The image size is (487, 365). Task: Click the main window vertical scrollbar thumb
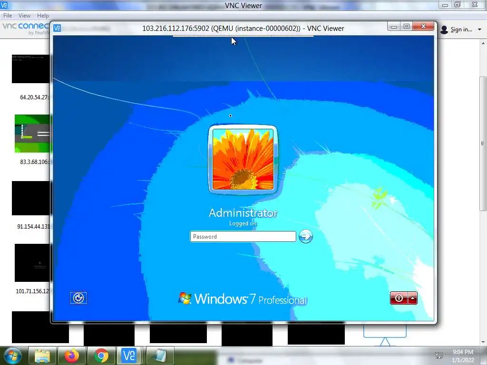pyautogui.click(x=483, y=144)
